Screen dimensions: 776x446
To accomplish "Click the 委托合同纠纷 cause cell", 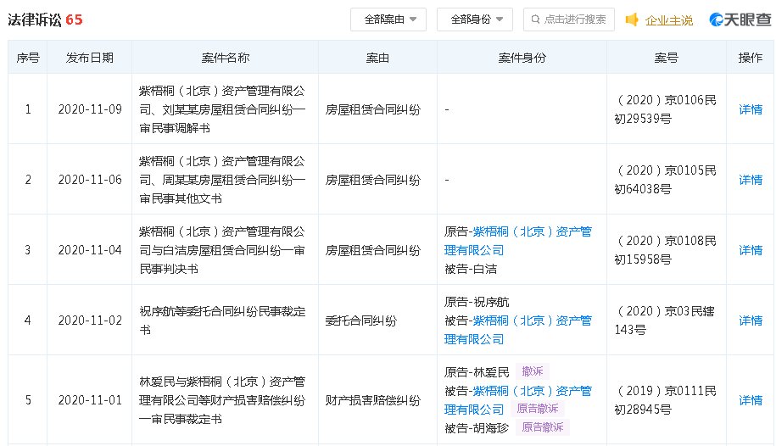I will (x=360, y=321).
